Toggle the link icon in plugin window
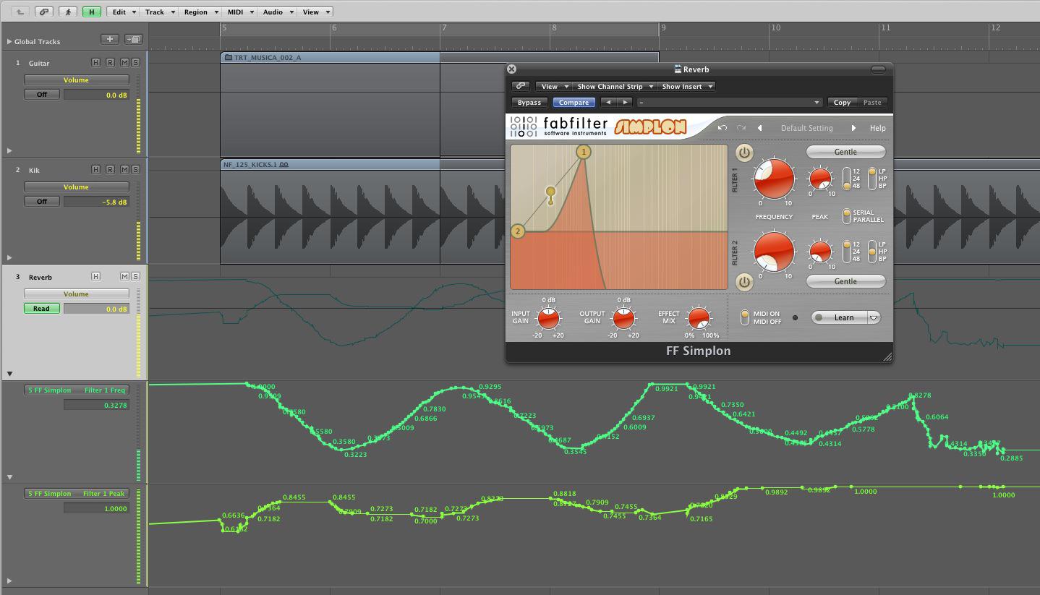The height and width of the screenshot is (595, 1040). pos(520,86)
